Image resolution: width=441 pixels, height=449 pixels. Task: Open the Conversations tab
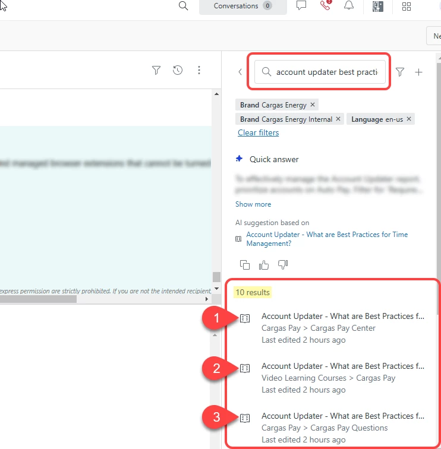[242, 6]
